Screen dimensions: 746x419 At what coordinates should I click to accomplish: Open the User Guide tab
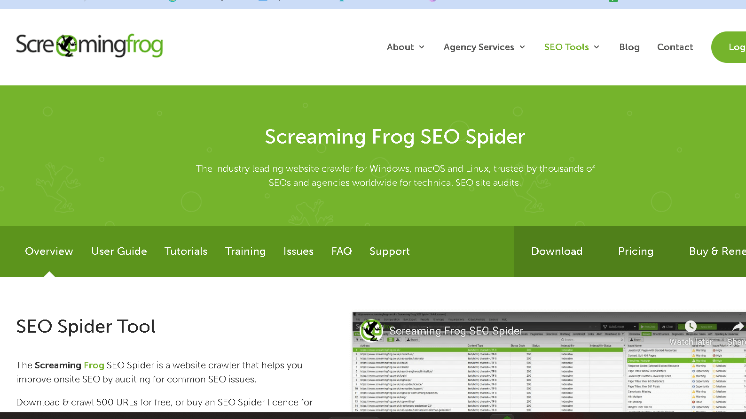(x=119, y=251)
